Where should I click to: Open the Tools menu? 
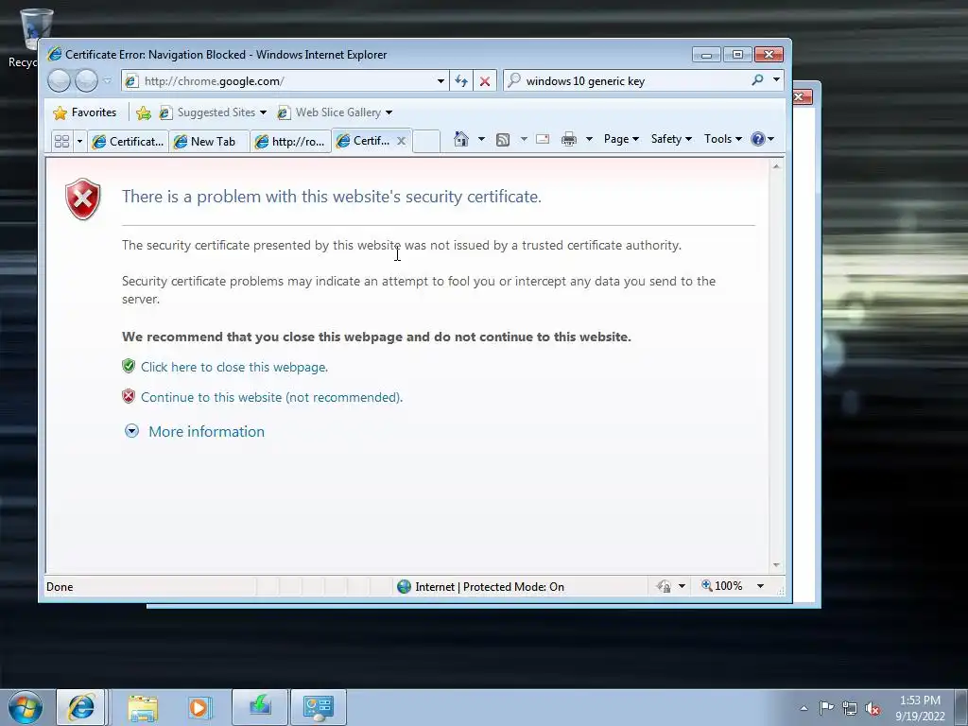pos(723,139)
